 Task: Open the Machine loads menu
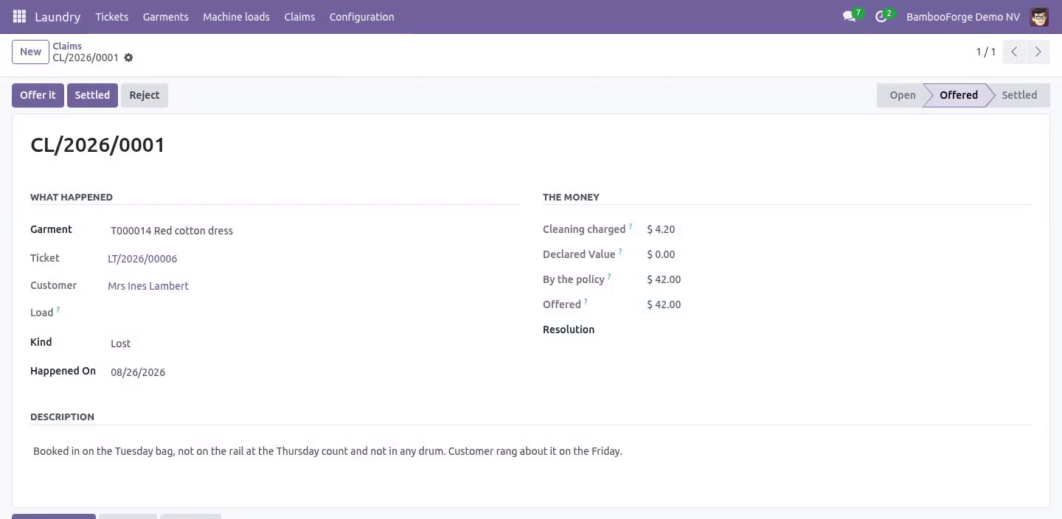pos(236,16)
